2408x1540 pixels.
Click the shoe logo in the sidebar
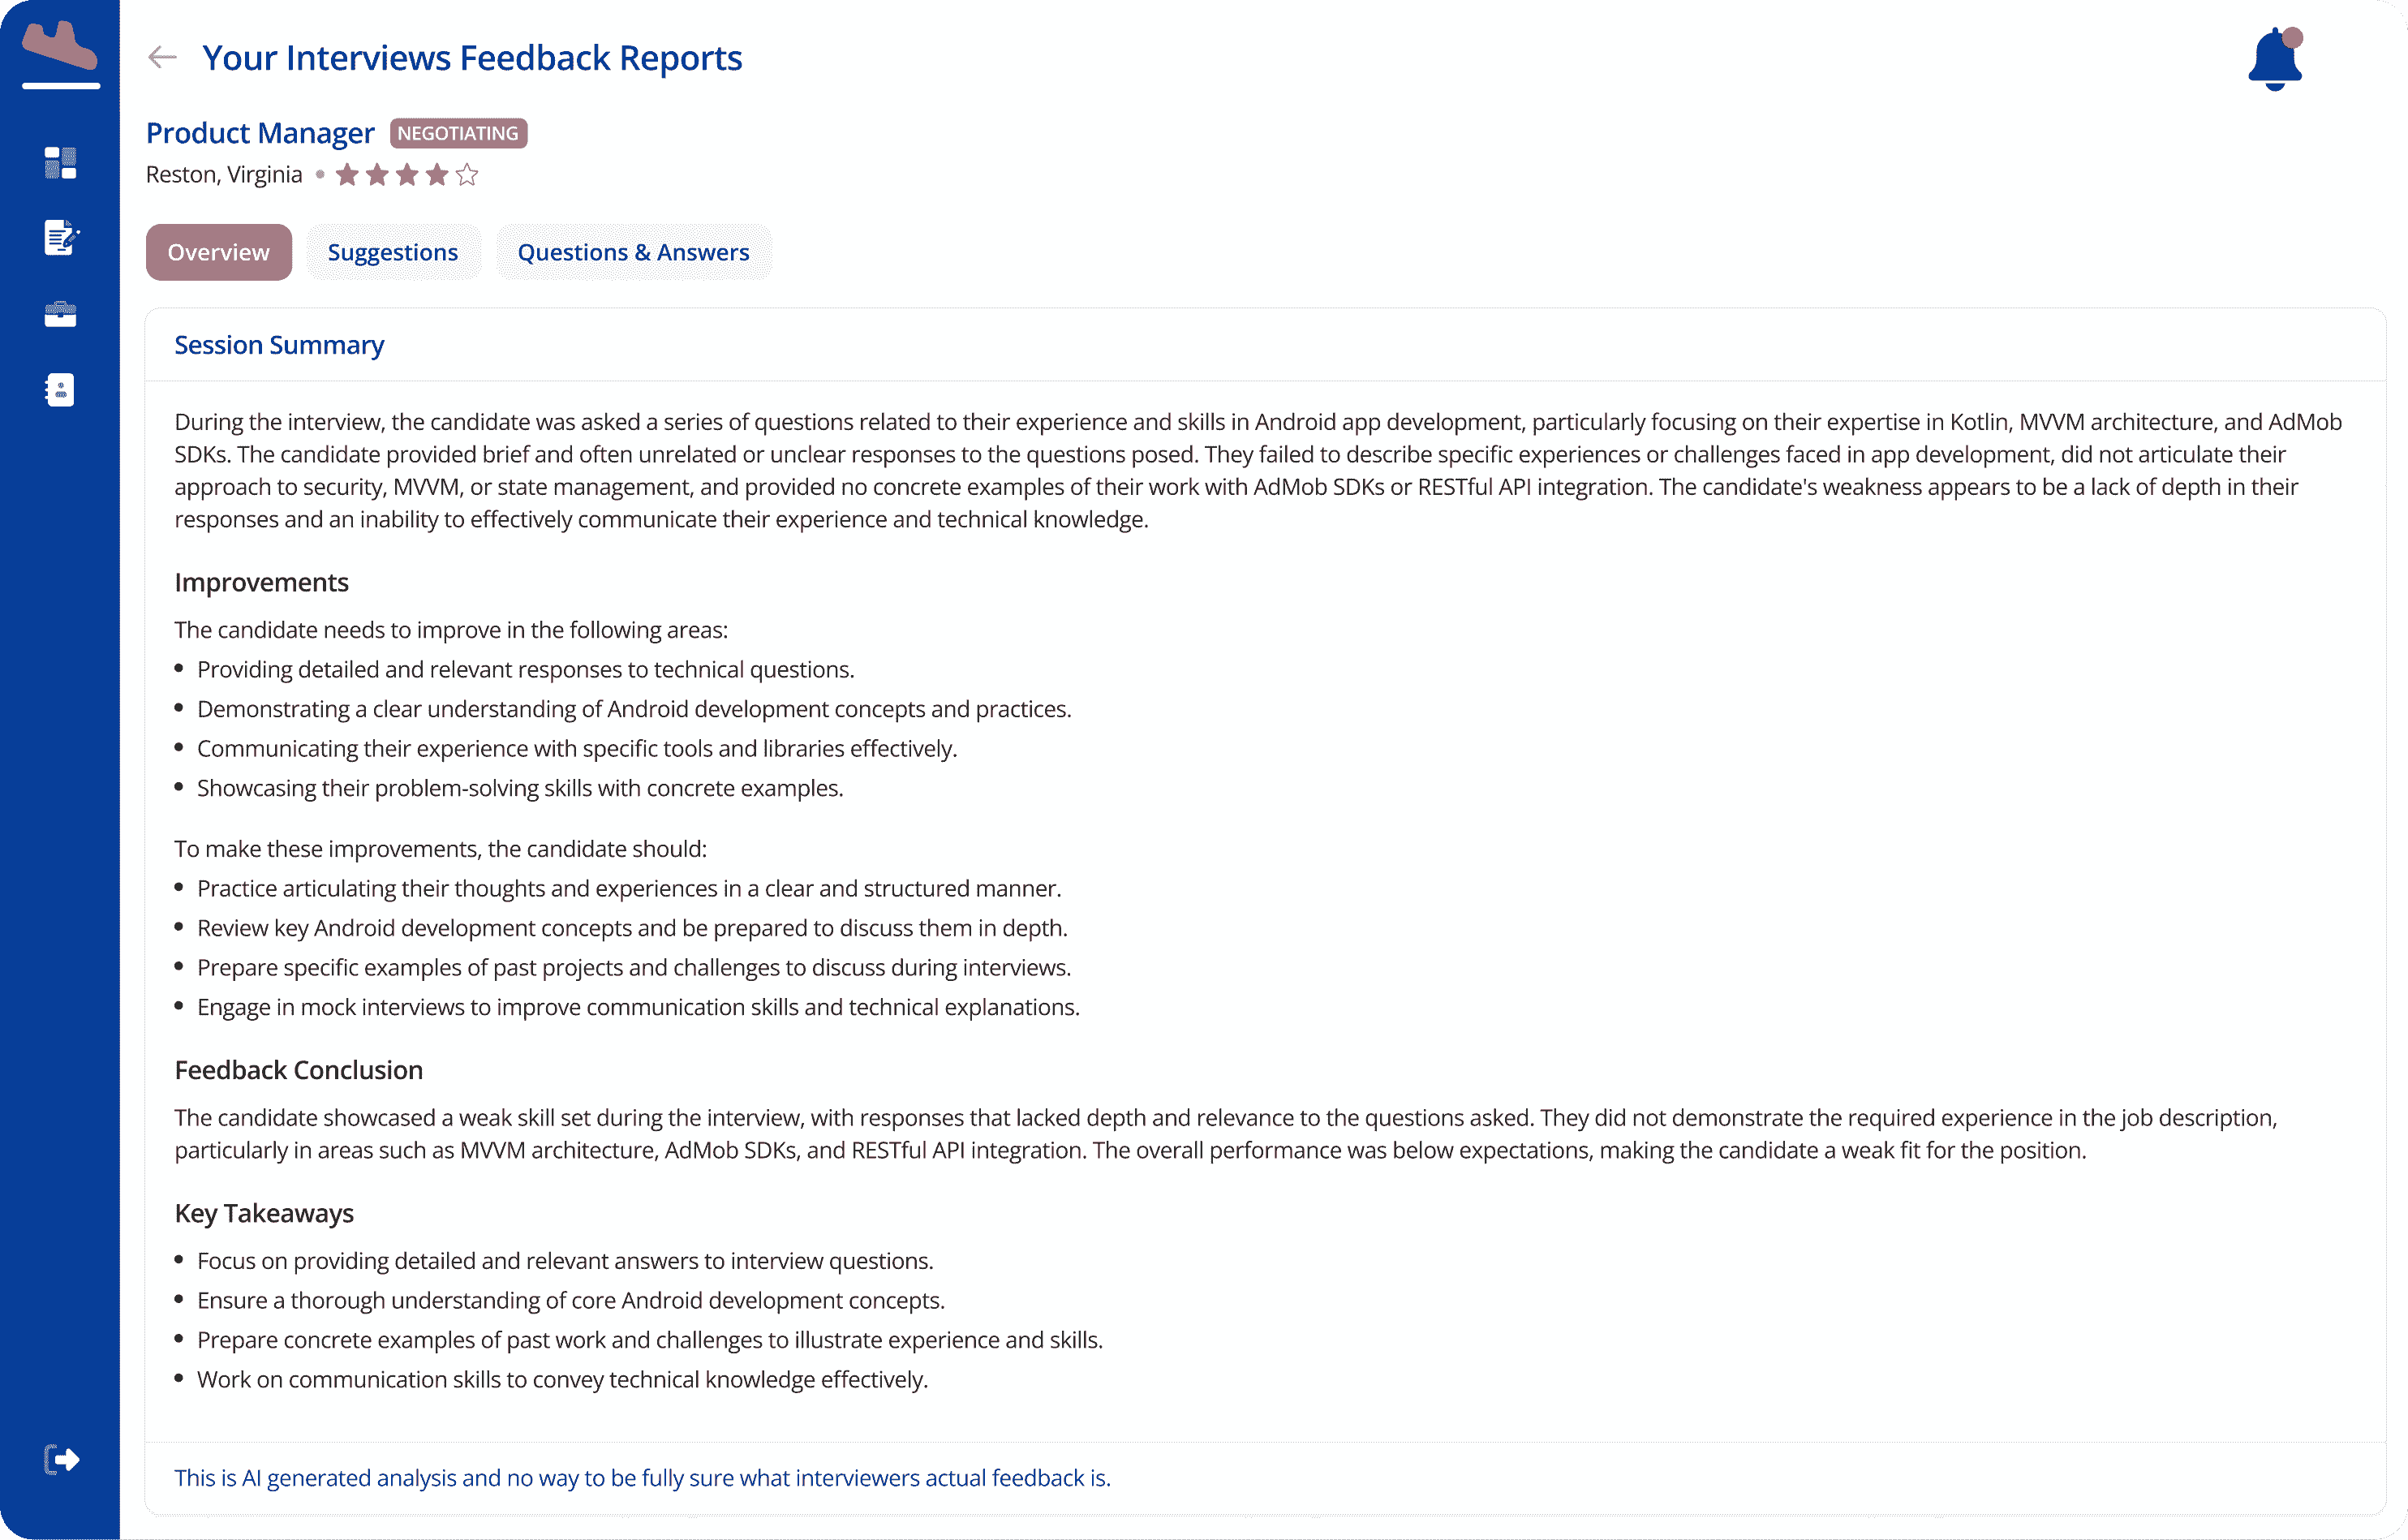tap(60, 47)
